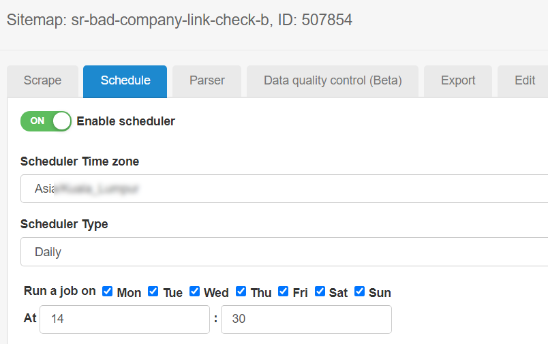Uncheck the Tue checkbox
The height and width of the screenshot is (344, 548).
click(x=153, y=292)
